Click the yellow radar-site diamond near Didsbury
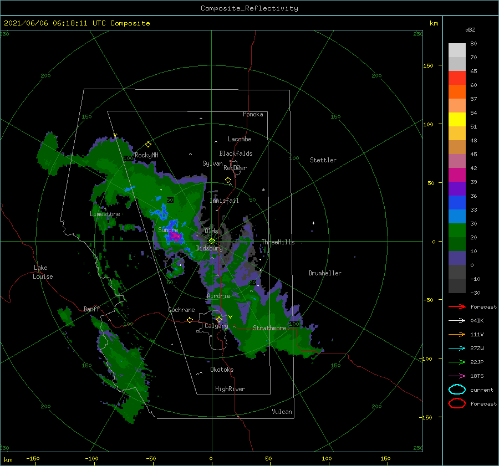The image size is (499, 466). [212, 241]
